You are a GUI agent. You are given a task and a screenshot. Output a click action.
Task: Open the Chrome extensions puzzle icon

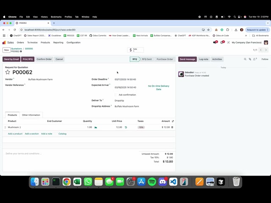(x=228, y=30)
